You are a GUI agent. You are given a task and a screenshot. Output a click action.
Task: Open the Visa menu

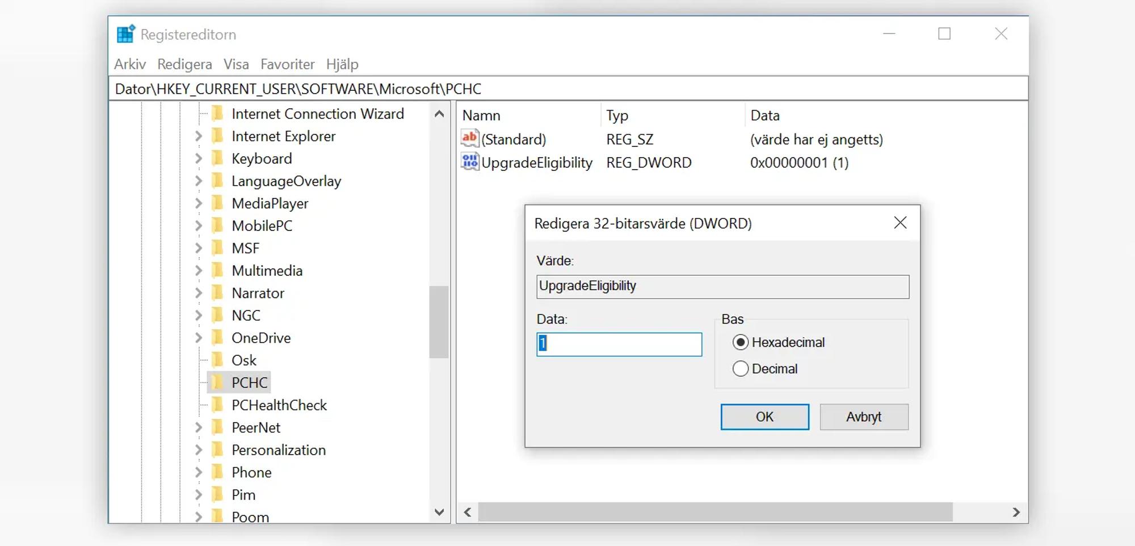point(236,64)
